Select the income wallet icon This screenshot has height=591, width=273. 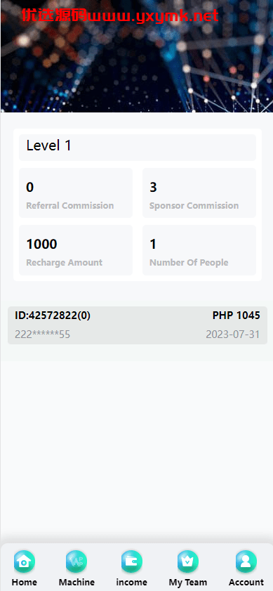[x=132, y=561]
